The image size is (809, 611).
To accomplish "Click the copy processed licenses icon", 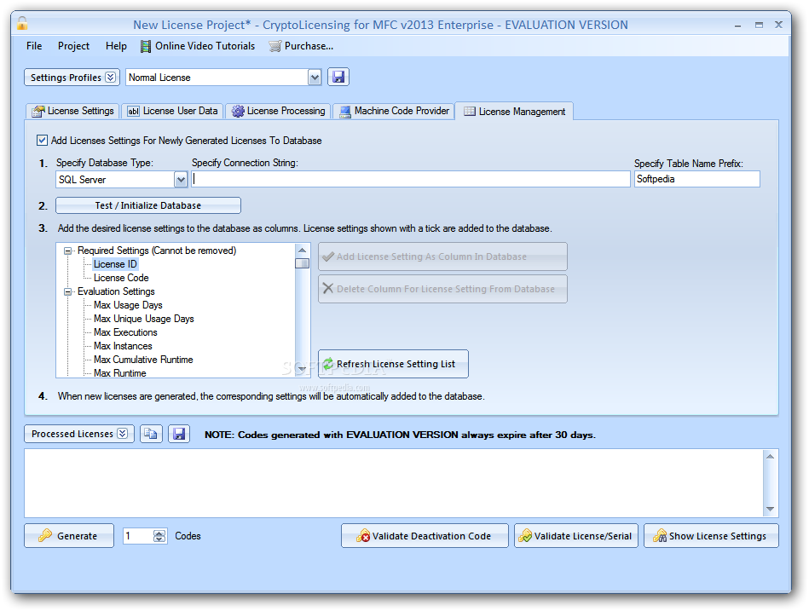I will 151,434.
